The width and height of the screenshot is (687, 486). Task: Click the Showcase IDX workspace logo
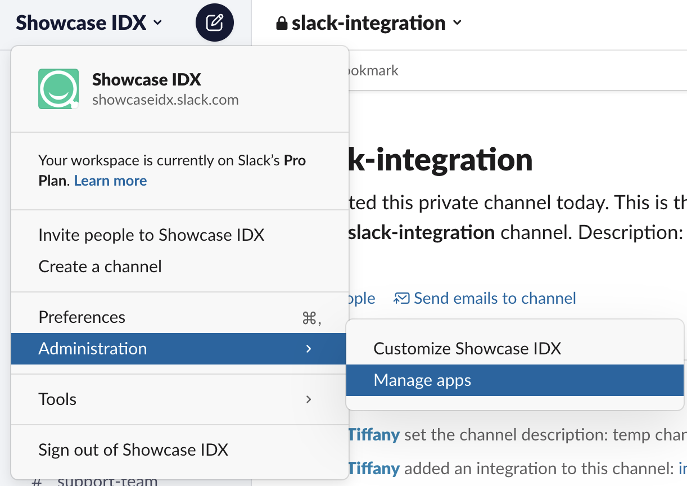[x=58, y=89]
